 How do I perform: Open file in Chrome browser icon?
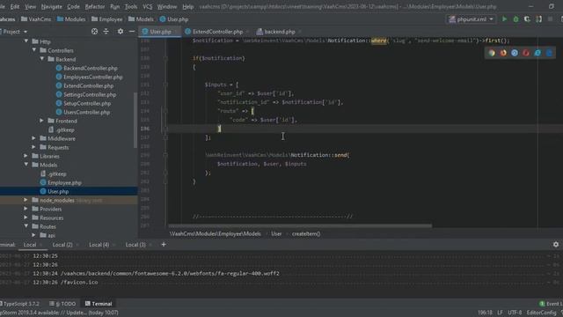pos(492,53)
